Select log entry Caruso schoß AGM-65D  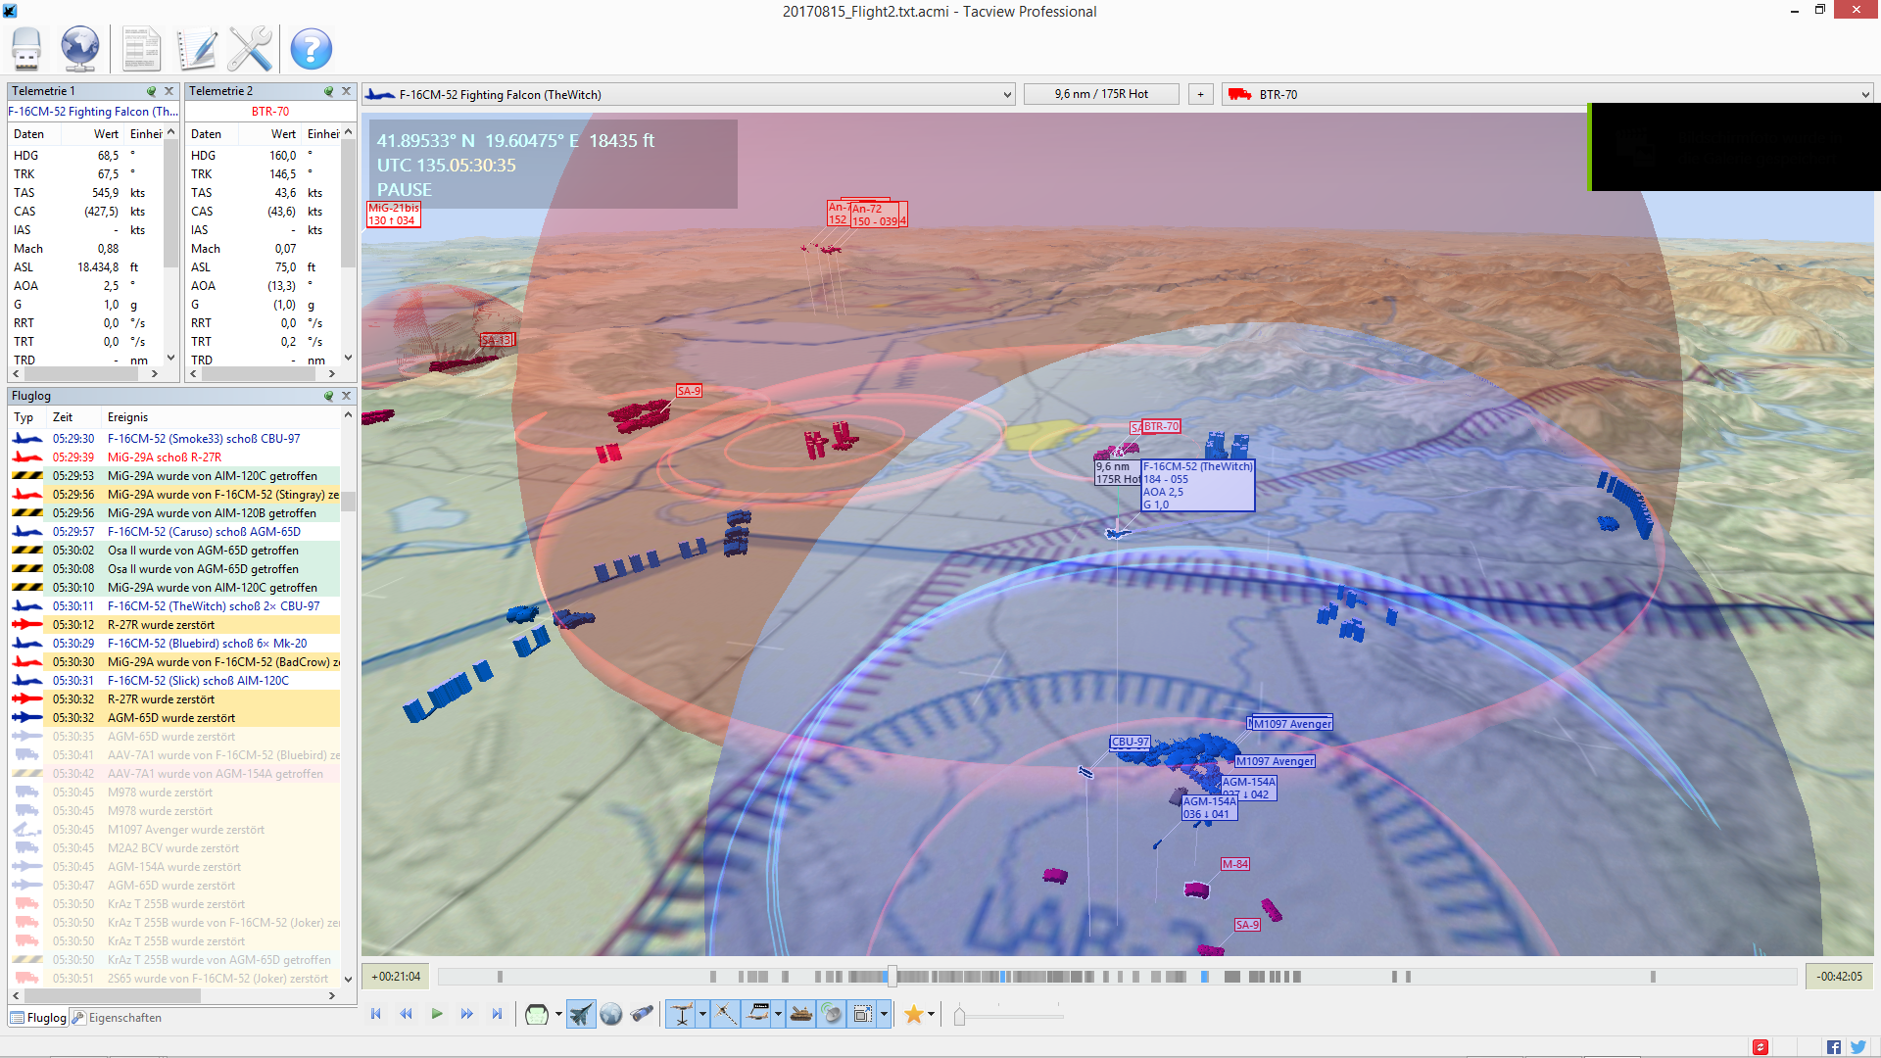tap(174, 532)
